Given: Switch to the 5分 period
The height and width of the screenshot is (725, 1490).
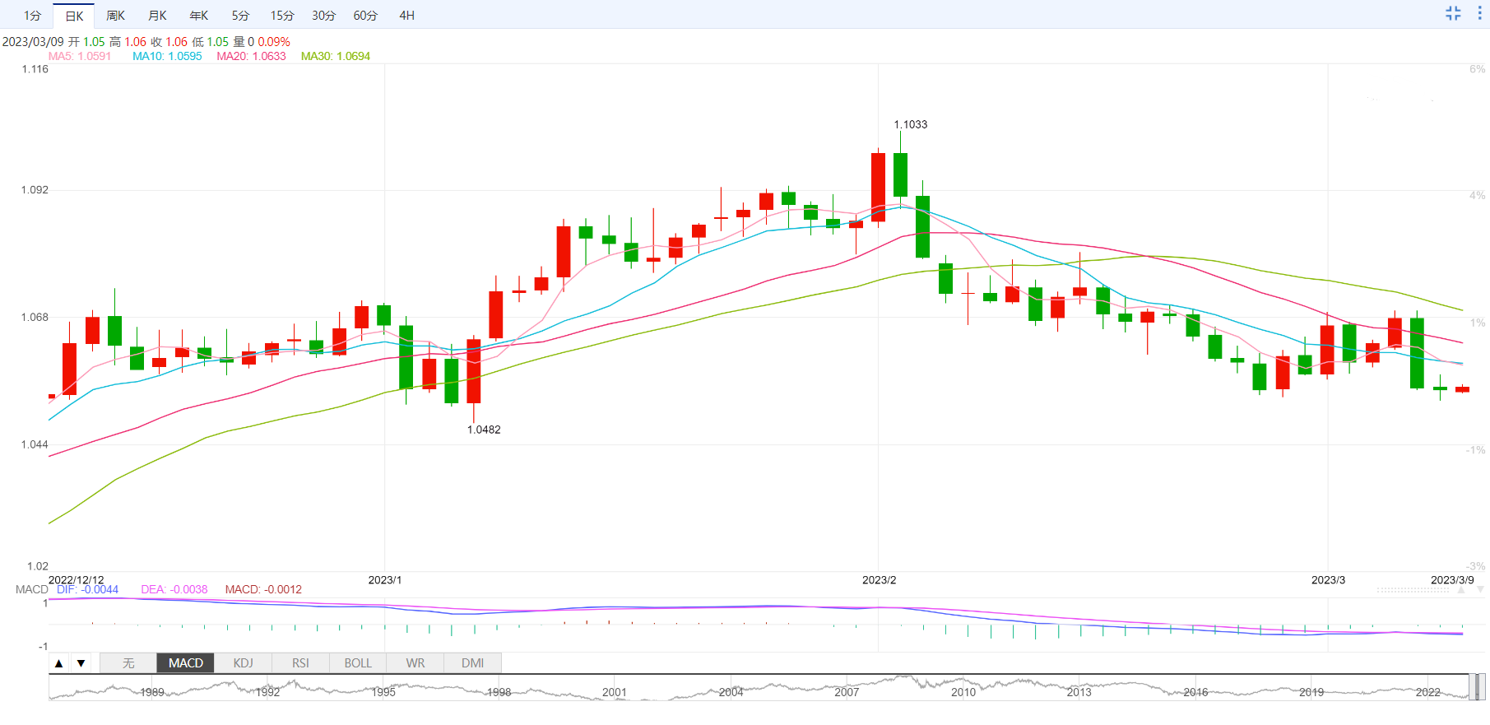Looking at the screenshot, I should pyautogui.click(x=240, y=16).
